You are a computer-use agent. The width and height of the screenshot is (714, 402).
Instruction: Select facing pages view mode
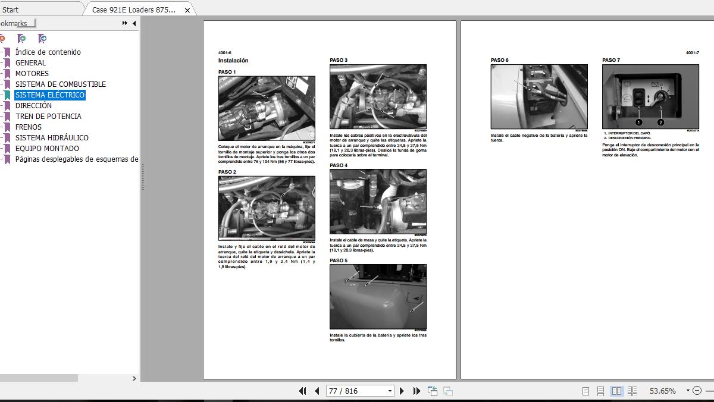pyautogui.click(x=616, y=391)
